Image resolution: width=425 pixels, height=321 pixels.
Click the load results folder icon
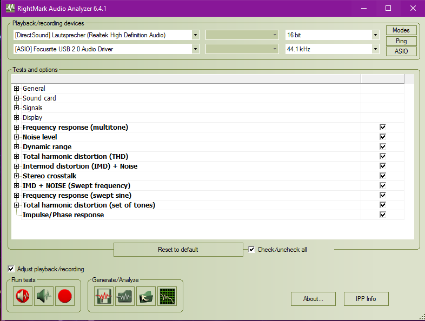click(x=146, y=296)
